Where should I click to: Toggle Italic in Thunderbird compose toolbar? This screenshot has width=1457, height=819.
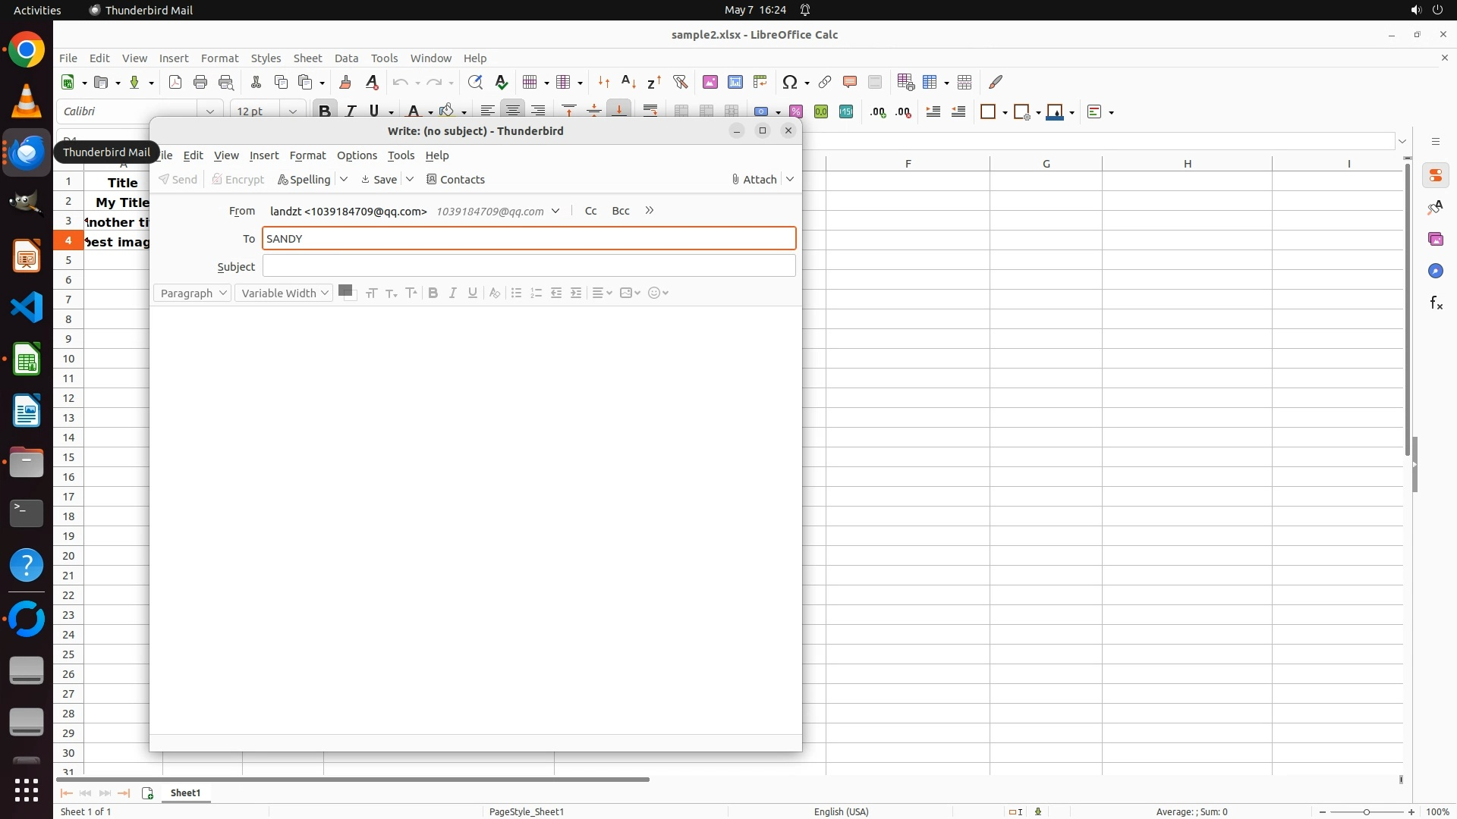click(x=453, y=293)
